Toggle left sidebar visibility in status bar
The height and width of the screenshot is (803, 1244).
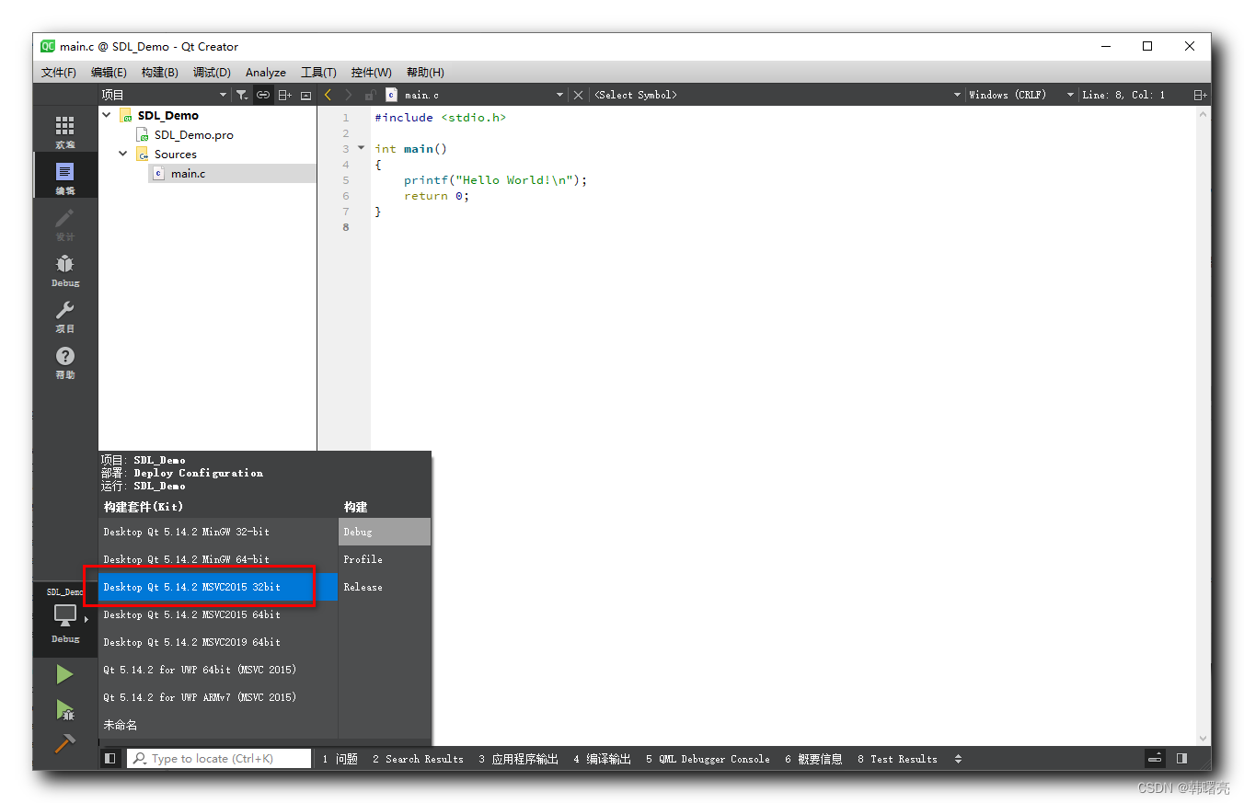(110, 758)
